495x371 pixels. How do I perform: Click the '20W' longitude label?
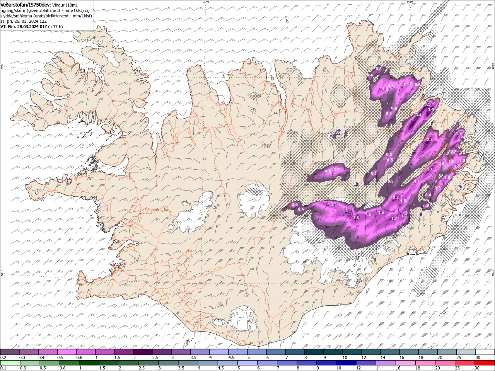coord(206,2)
